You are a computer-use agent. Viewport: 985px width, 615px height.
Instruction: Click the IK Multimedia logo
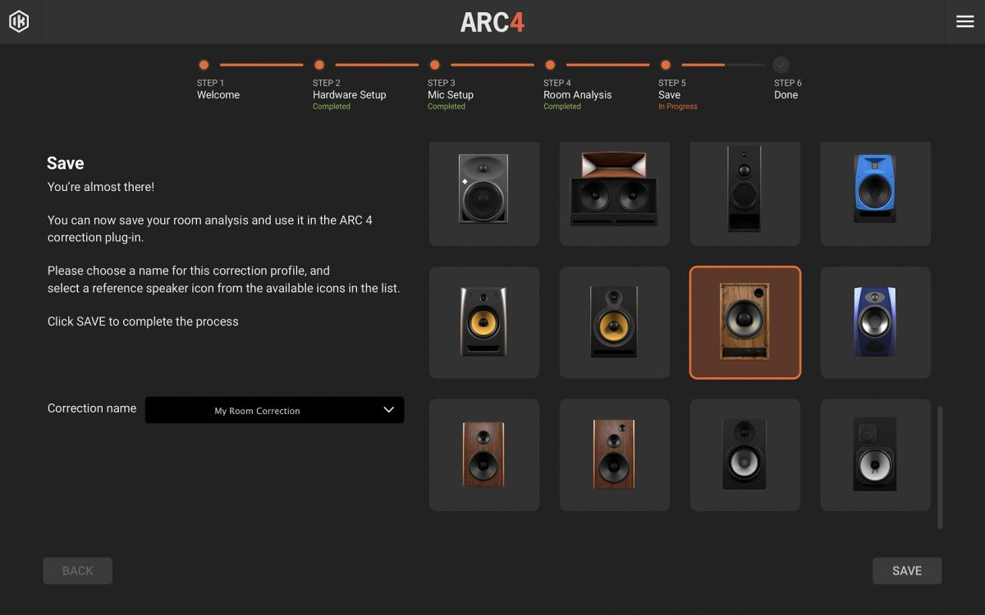[19, 20]
